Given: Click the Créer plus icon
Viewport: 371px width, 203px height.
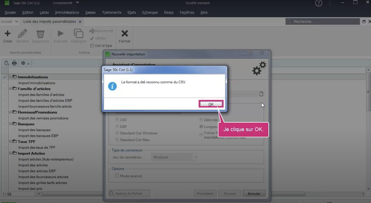Looking at the screenshot, I should click(8, 34).
